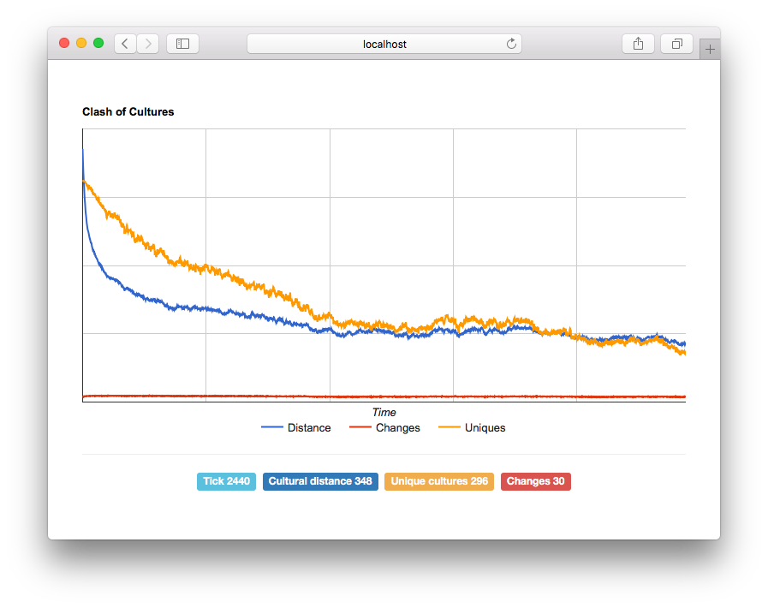
Task: Toggle the Safari sidebar icon
Action: 182,44
